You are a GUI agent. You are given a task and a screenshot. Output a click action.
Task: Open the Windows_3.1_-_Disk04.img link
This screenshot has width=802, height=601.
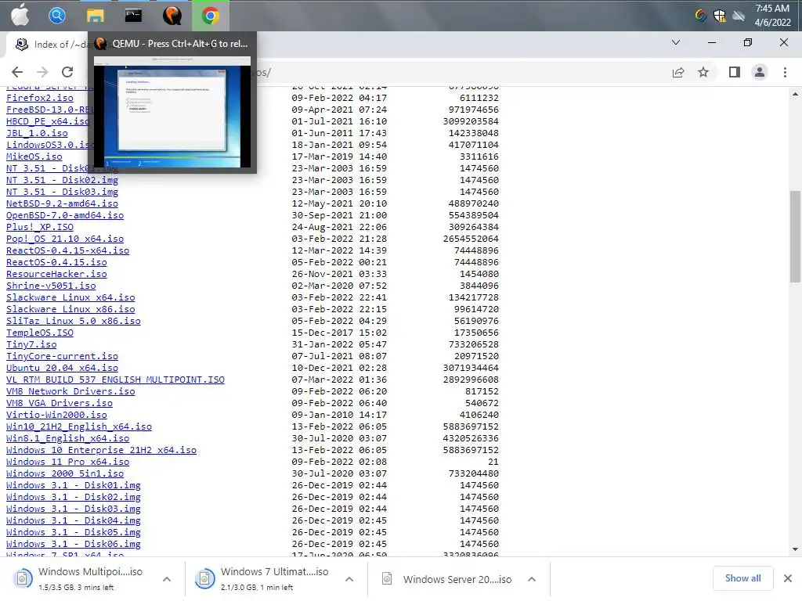click(73, 520)
